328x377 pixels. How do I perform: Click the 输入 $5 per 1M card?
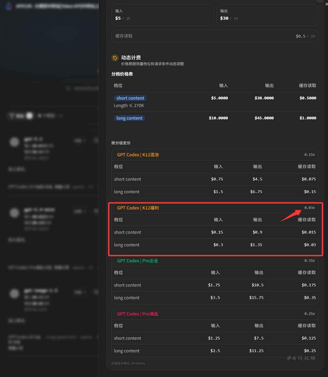[162, 15]
